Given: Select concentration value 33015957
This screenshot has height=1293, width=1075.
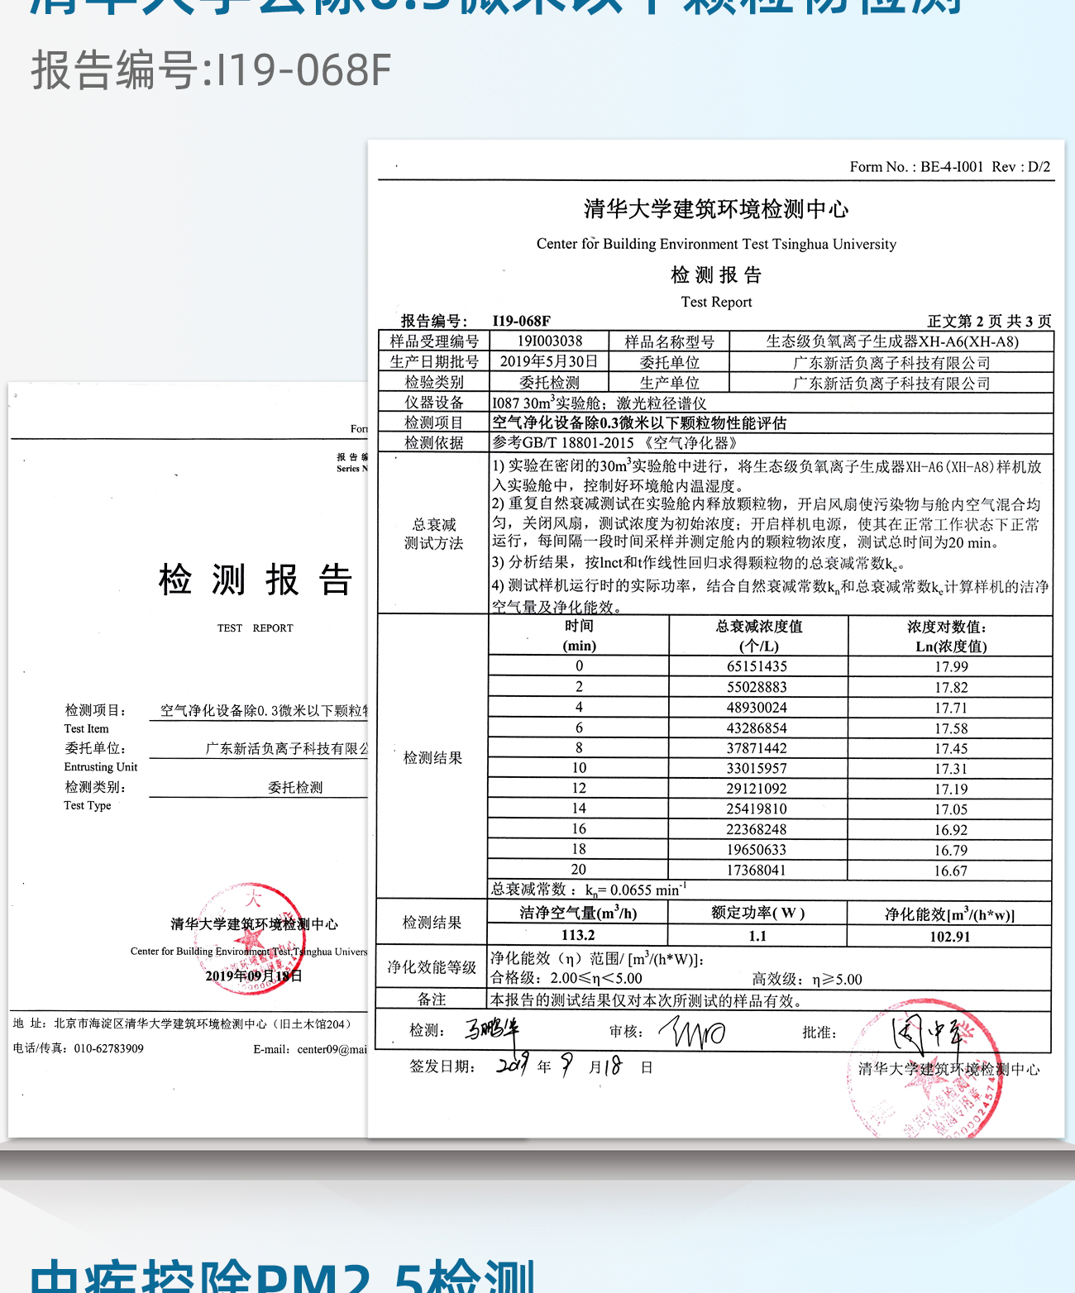Looking at the screenshot, I should pyautogui.click(x=757, y=768).
